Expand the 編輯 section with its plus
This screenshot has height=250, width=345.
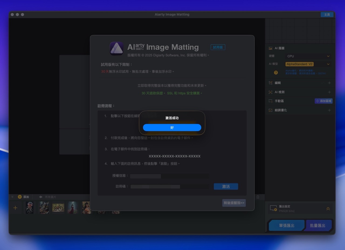click(x=329, y=83)
